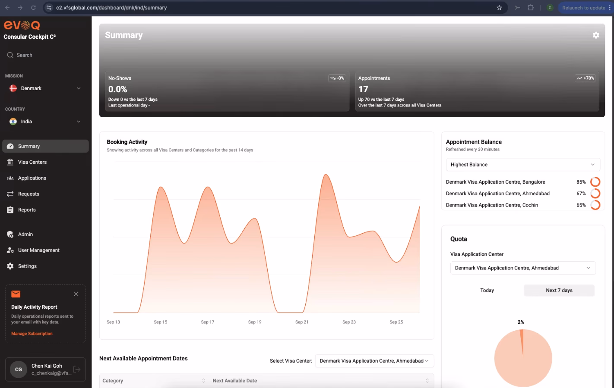Image resolution: width=614 pixels, height=388 pixels.
Task: Click the Visa Centers building icon
Action: [10, 162]
